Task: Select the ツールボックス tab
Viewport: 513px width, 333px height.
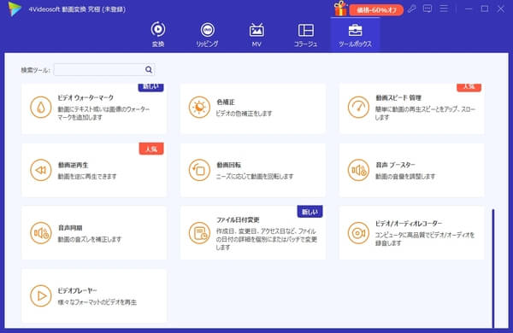Action: [x=355, y=34]
